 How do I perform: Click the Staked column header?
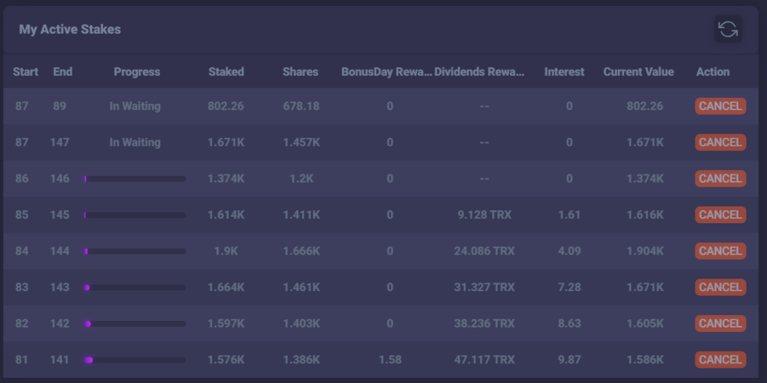click(x=226, y=71)
